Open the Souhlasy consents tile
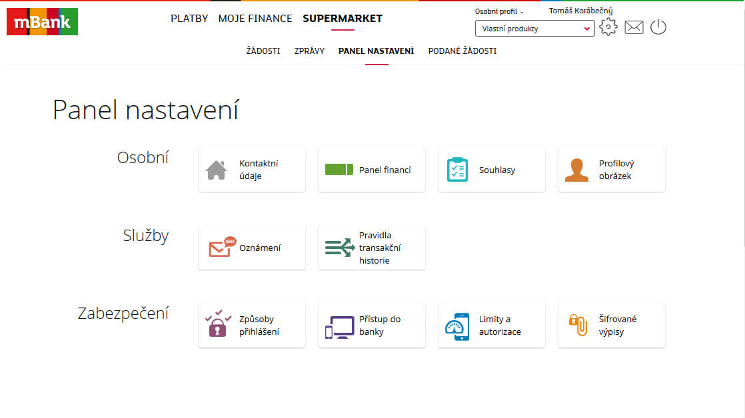Viewport: 745px width, 418px height. [x=491, y=169]
